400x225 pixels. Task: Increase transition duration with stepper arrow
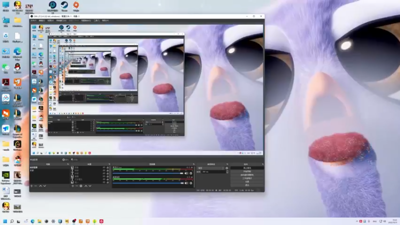227,171
